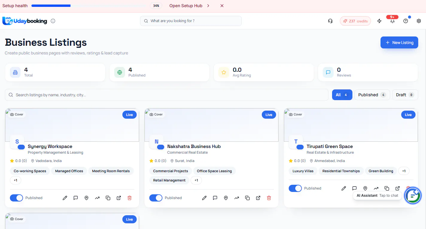Toggle small switch on Nakshatra Business Hub avatar
The image size is (426, 229).
161,147
